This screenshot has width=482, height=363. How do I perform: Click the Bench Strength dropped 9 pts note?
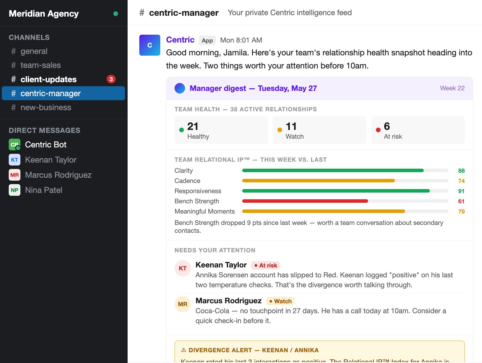point(309,227)
